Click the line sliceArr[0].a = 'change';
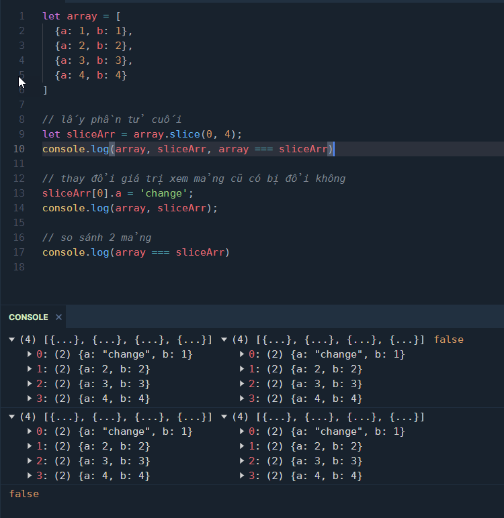This screenshot has width=504, height=518. pos(118,193)
